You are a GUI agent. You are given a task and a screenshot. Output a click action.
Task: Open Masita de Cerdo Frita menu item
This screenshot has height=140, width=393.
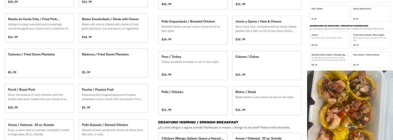(x=39, y=28)
